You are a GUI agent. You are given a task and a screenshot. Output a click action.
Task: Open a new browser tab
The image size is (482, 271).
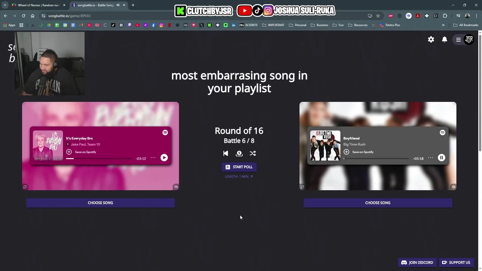click(133, 5)
